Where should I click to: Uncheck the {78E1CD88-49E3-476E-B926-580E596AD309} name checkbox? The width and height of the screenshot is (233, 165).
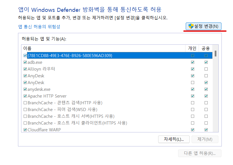(25, 55)
